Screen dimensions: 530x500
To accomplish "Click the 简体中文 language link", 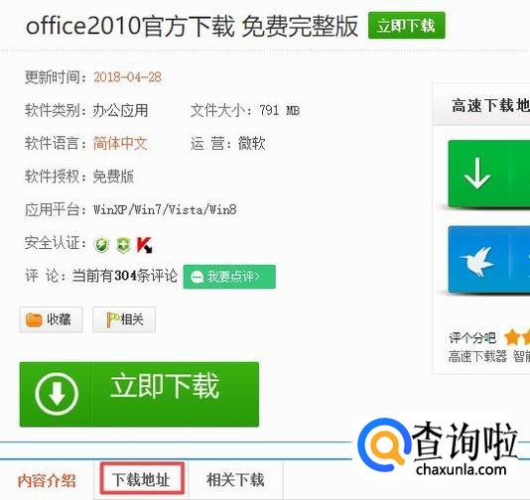I will [x=120, y=143].
